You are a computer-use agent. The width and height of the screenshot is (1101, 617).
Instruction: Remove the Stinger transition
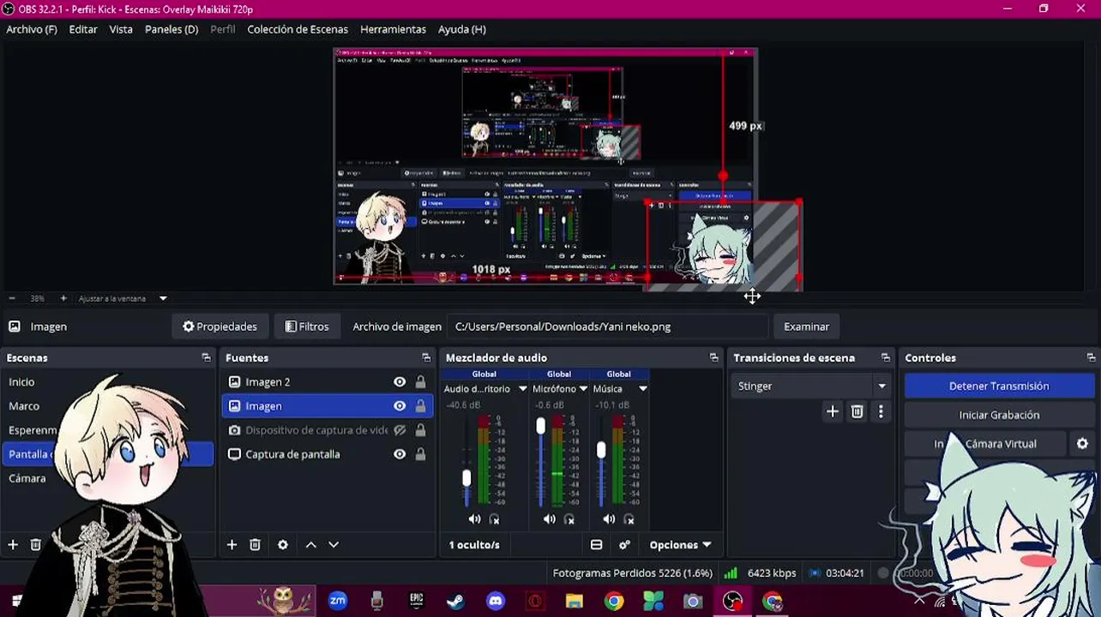[857, 412]
